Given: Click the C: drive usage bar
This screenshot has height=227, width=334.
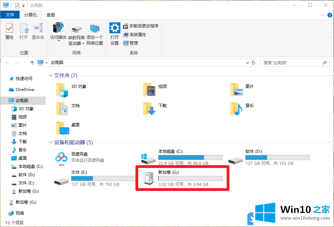Looking at the screenshot, I should click(190, 157).
